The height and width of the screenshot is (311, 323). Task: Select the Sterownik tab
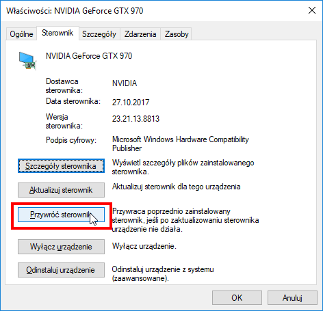tap(57, 33)
